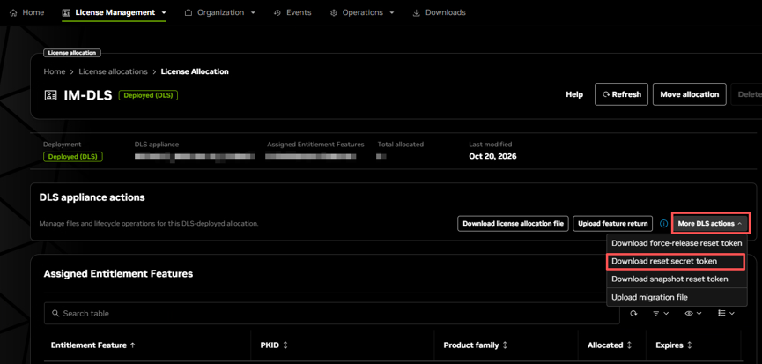Screen dimensions: 762x364
Task: Click the IM-DLS allocation title
Action: click(x=88, y=95)
